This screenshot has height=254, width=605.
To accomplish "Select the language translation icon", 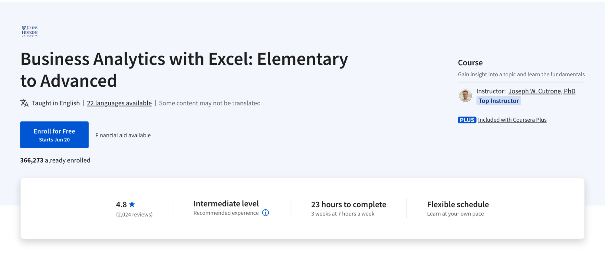I will 24,103.
